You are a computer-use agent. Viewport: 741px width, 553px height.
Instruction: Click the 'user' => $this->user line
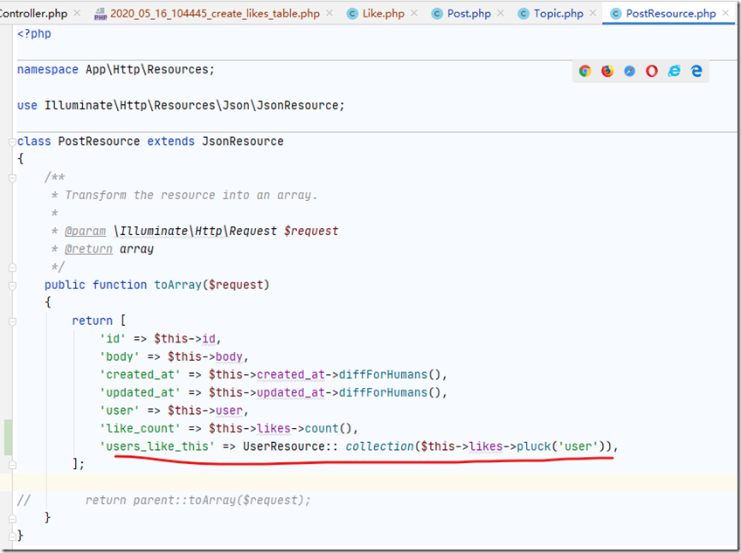(174, 411)
